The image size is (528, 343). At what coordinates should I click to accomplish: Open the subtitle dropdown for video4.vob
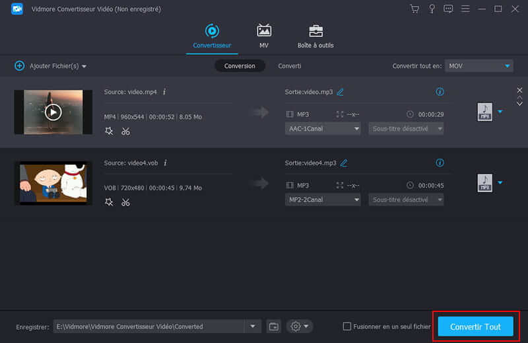point(406,200)
